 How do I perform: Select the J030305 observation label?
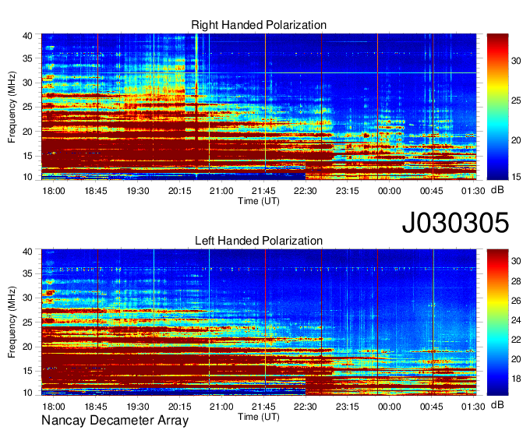click(455, 223)
